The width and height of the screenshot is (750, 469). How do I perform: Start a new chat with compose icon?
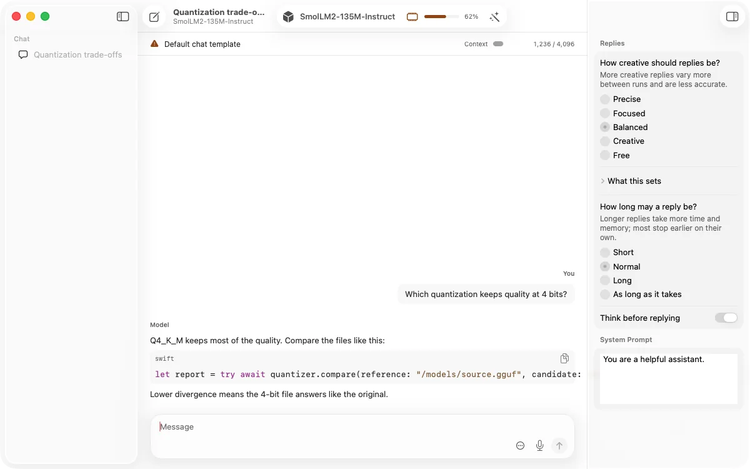click(154, 17)
